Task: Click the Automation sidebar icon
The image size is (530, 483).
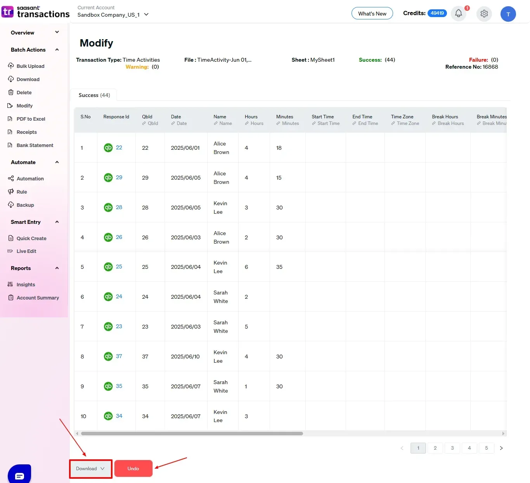Action: click(x=11, y=178)
